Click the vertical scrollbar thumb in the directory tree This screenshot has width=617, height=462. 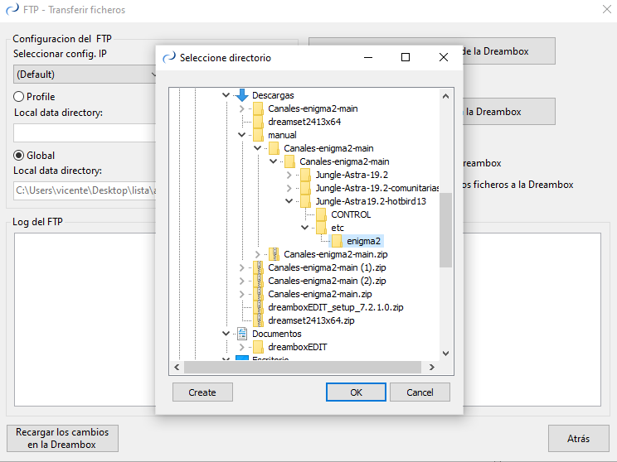click(446, 229)
